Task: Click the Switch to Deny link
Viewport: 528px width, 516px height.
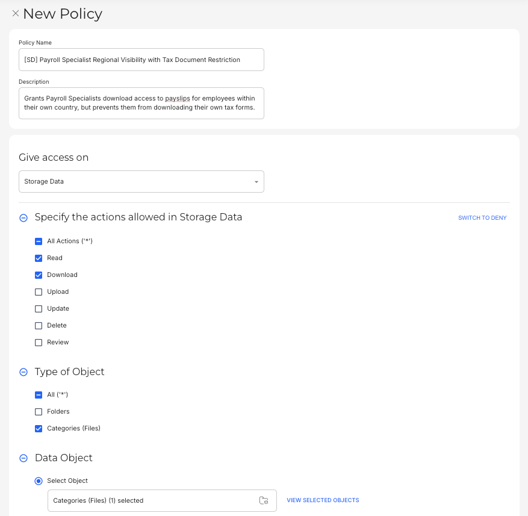Action: click(482, 218)
